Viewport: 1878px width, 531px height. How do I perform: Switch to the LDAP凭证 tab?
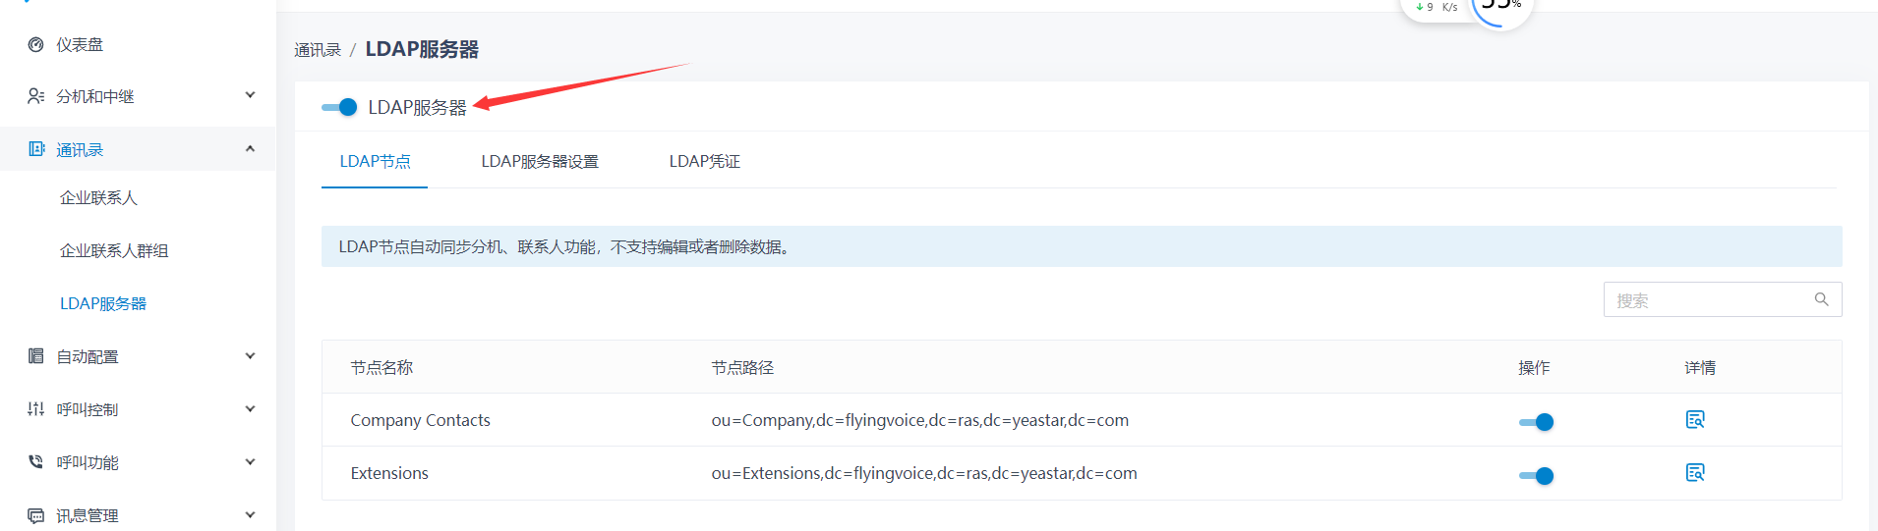point(704,162)
